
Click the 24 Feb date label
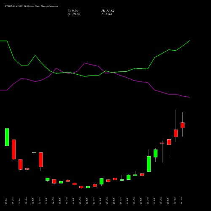[x=148, y=201]
